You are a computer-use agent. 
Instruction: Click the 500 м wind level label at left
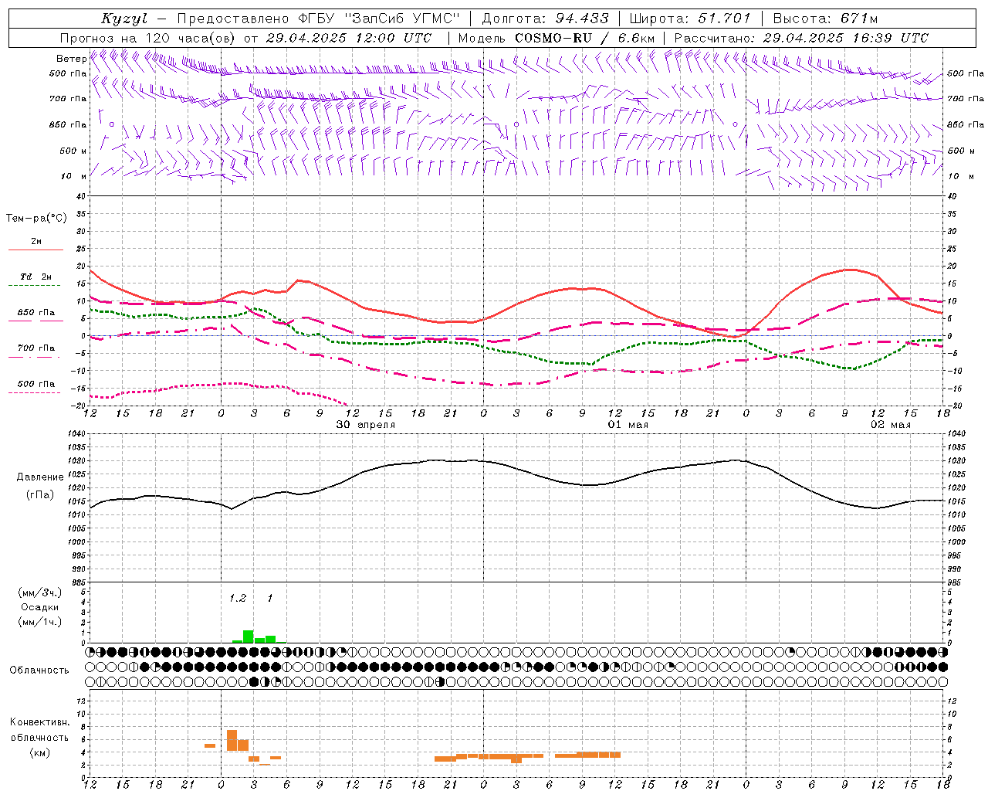73,151
